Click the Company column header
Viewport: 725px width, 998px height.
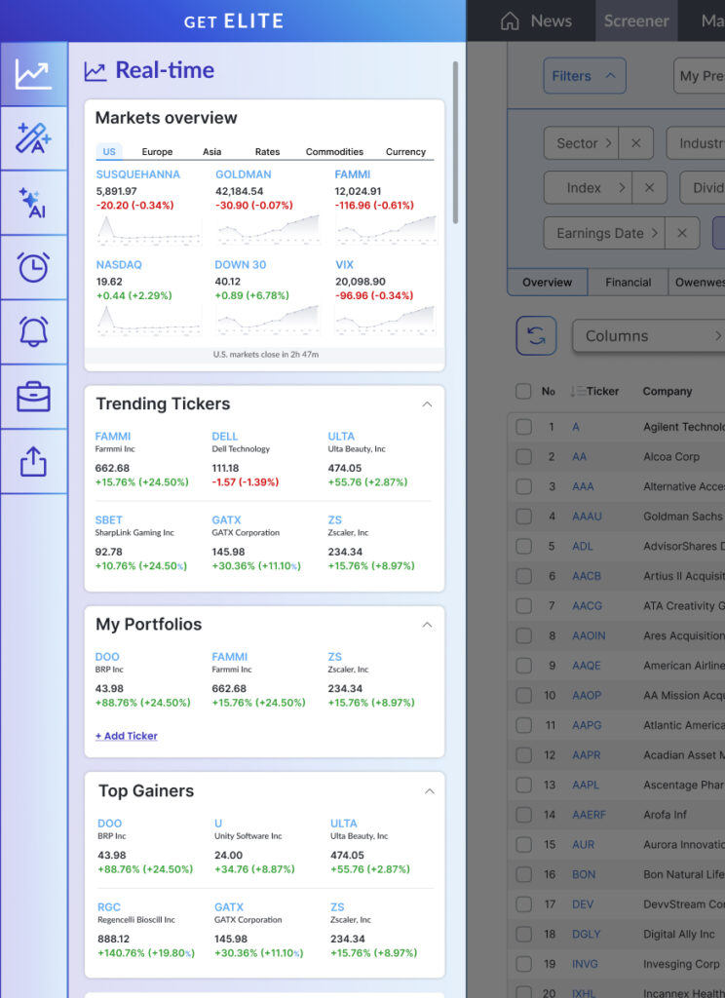(x=668, y=391)
